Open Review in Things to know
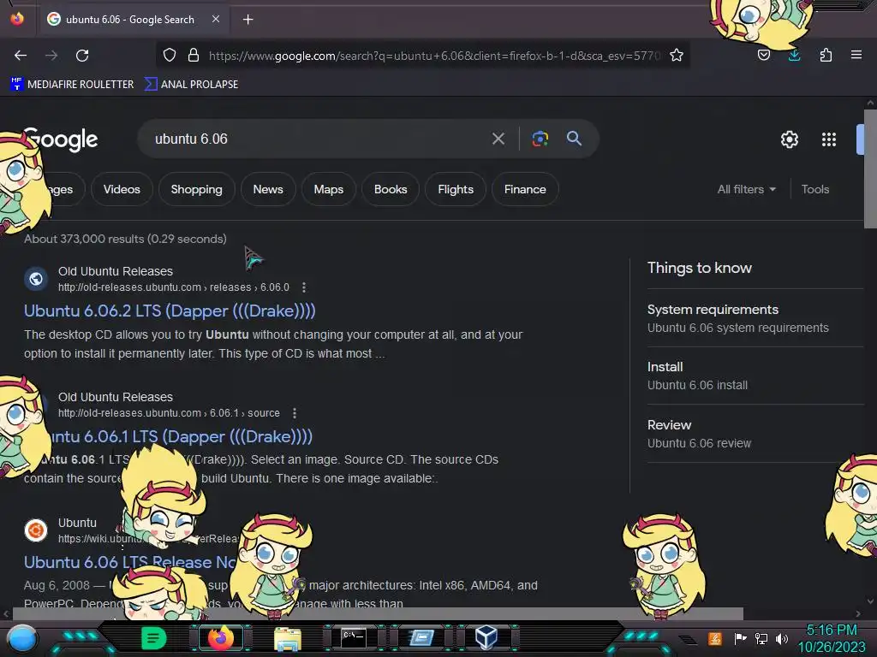The width and height of the screenshot is (877, 657). pos(755,434)
